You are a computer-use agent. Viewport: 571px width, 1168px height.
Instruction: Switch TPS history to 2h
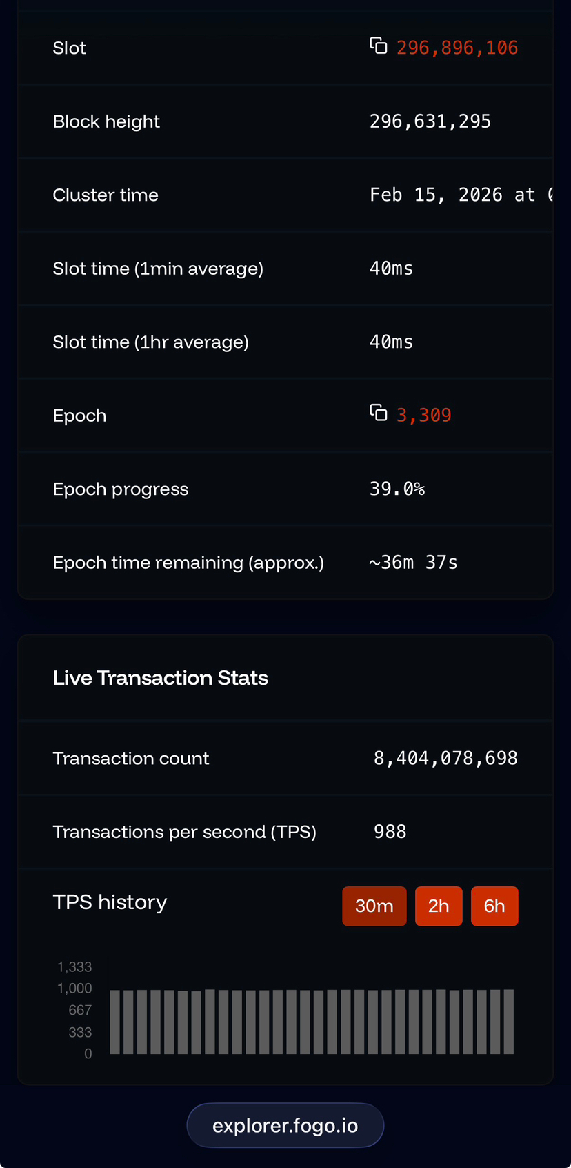(x=439, y=906)
